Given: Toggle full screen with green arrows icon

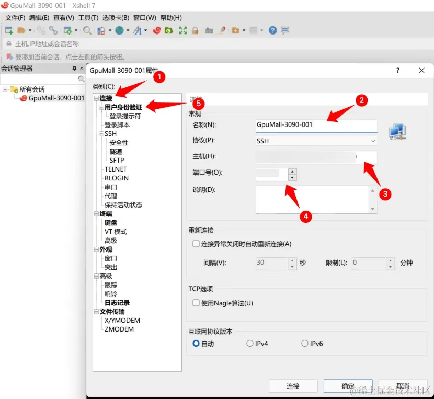Looking at the screenshot, I should click(182, 30).
